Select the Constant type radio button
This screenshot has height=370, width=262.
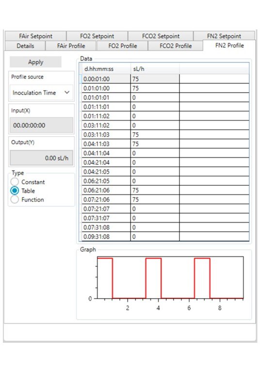tap(15, 182)
